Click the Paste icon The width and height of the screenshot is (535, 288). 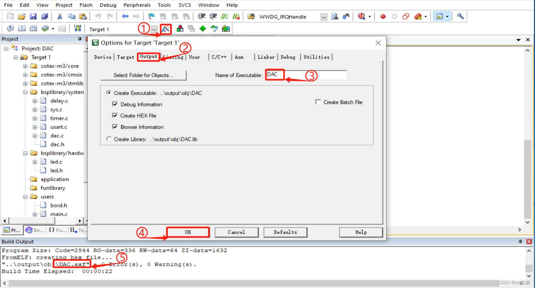83,16
